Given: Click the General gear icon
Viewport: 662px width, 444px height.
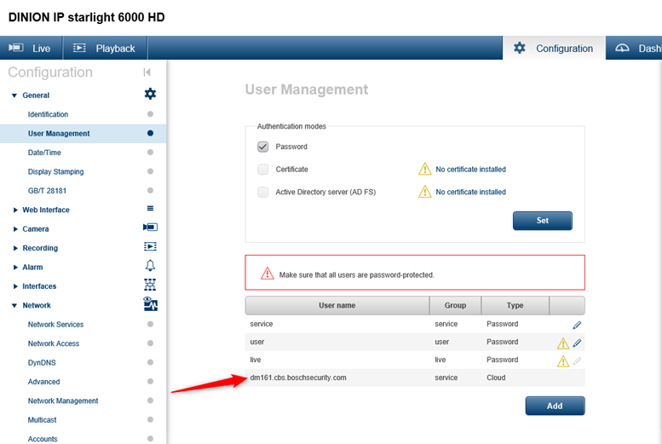Looking at the screenshot, I should point(150,94).
